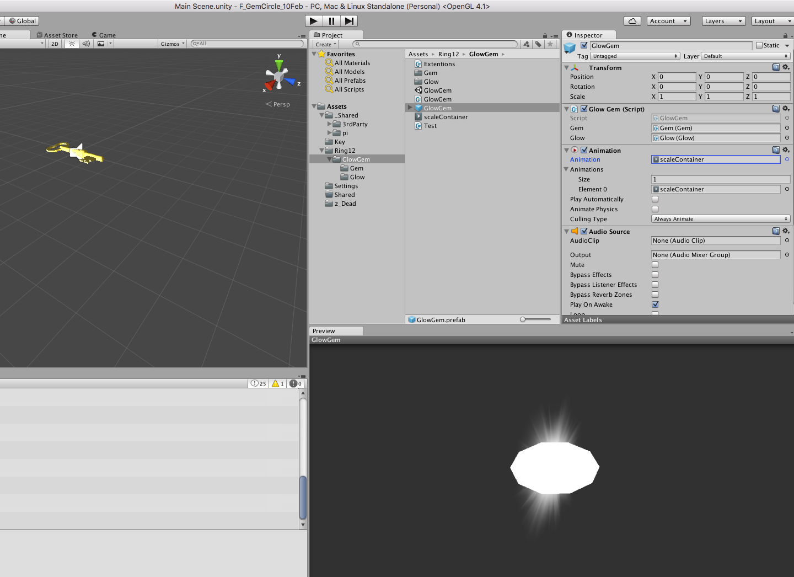Click the Step frame button

(x=349, y=21)
